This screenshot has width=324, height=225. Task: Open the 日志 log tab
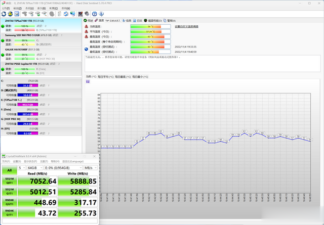(x=138, y=21)
